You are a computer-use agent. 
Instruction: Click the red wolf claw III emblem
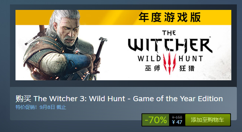(x=169, y=63)
